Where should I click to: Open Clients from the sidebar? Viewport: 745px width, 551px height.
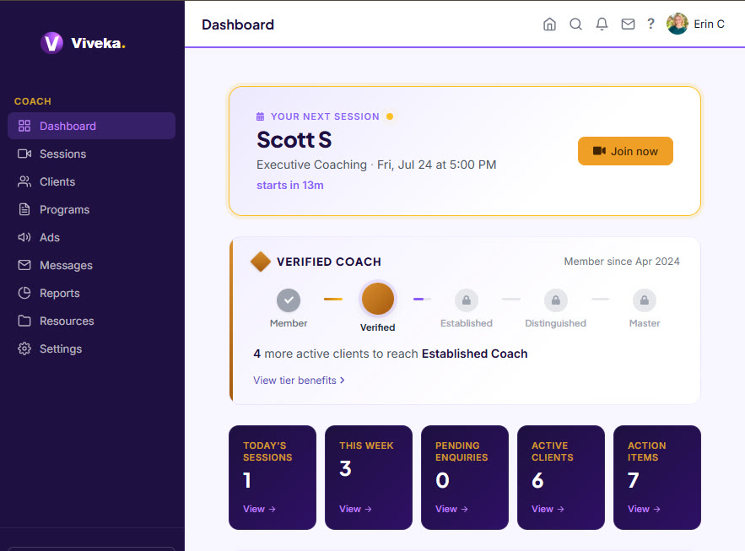click(91, 181)
